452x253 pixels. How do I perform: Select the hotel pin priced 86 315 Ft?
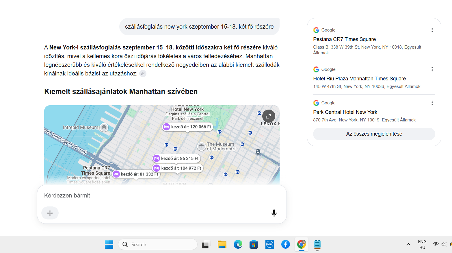coord(176,158)
